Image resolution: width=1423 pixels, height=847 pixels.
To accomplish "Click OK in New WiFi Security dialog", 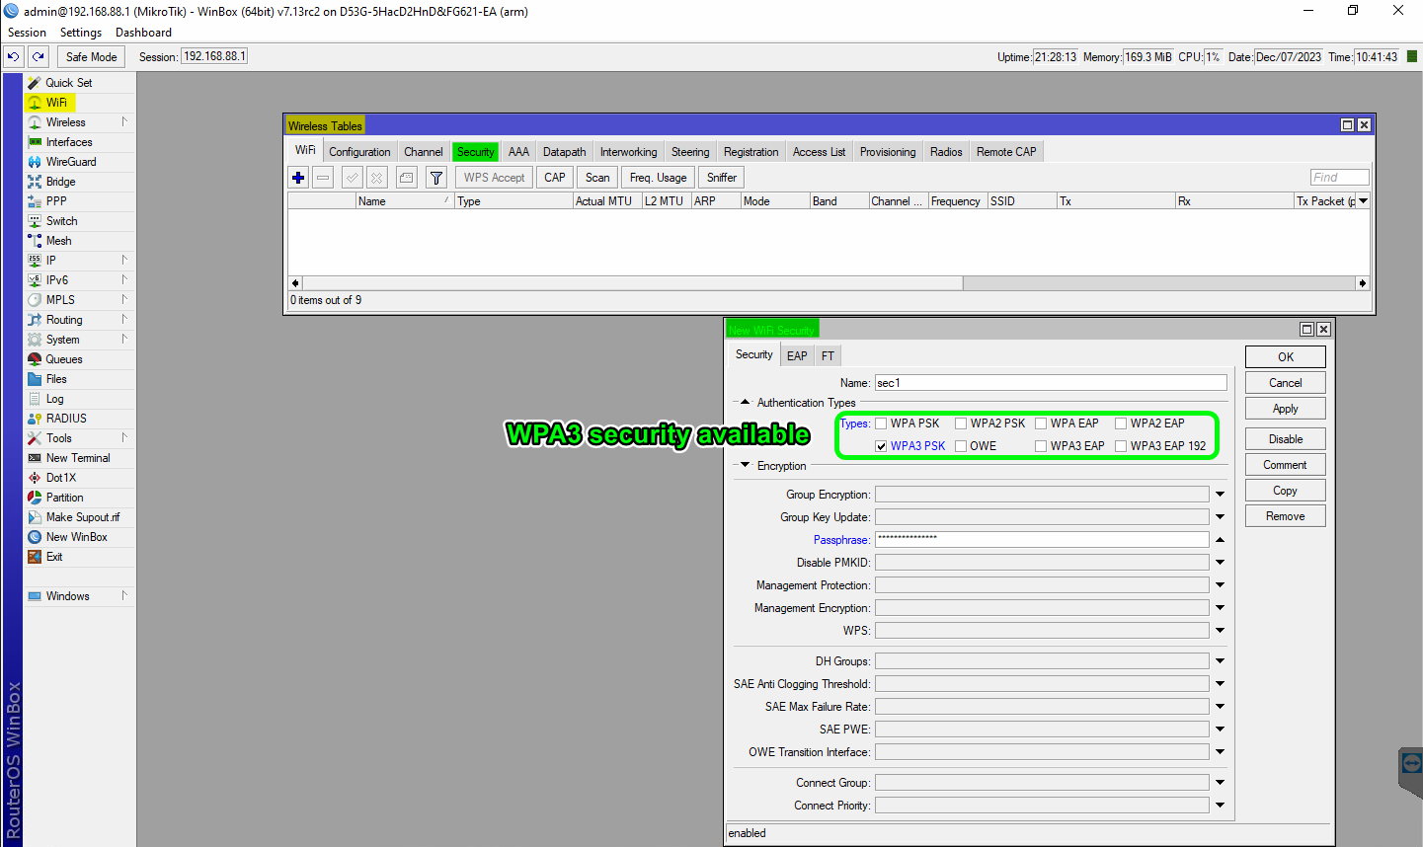I will pos(1285,357).
